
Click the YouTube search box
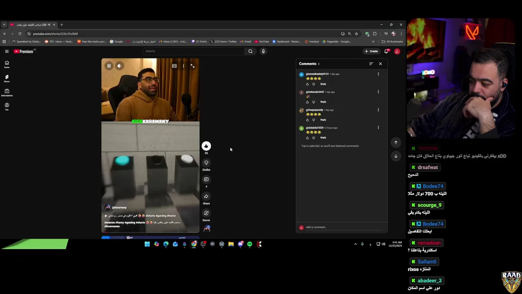click(x=194, y=51)
